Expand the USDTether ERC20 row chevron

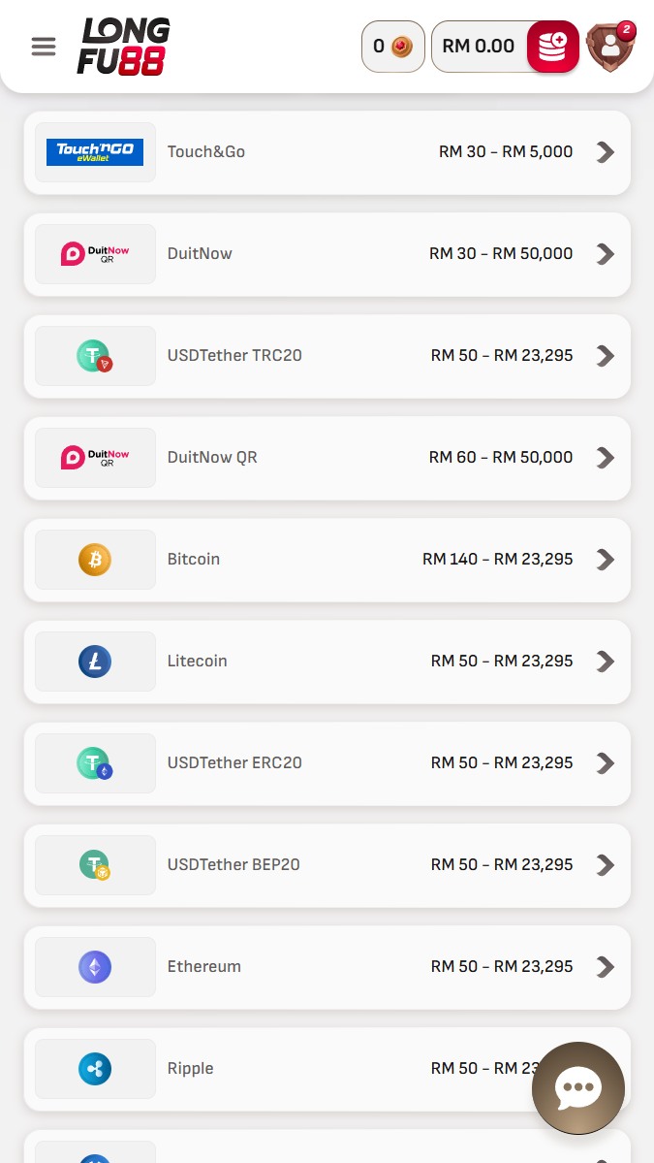[606, 763]
